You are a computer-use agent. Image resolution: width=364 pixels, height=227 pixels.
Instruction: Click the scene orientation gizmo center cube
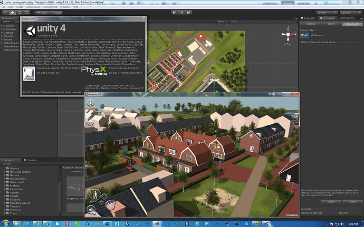click(x=288, y=34)
